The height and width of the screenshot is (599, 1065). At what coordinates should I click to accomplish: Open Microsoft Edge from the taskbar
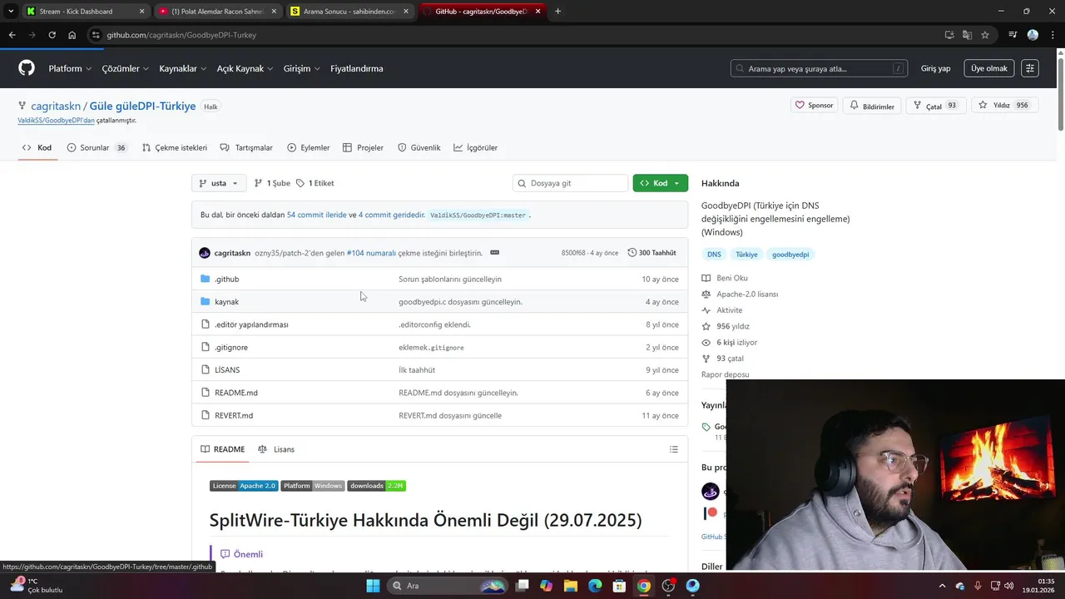coord(595,586)
